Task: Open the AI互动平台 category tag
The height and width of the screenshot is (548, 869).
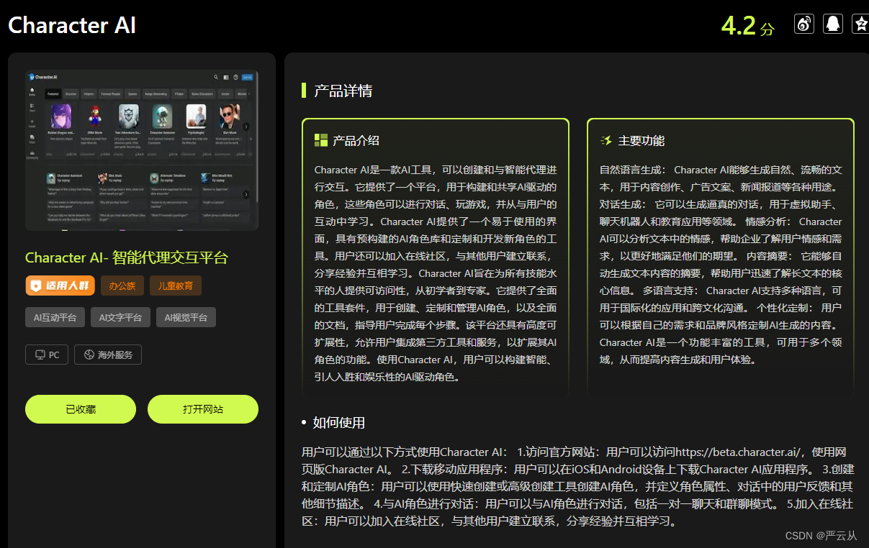Action: click(x=55, y=317)
